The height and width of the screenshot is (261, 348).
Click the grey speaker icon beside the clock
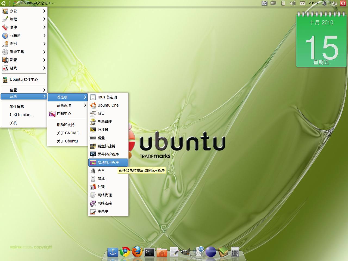coord(324,3)
